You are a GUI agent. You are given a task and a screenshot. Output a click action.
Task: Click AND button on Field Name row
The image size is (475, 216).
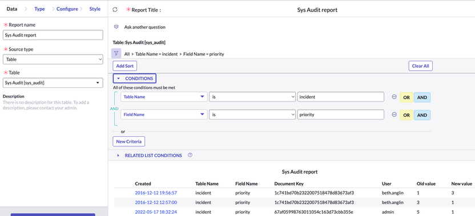[422, 115]
